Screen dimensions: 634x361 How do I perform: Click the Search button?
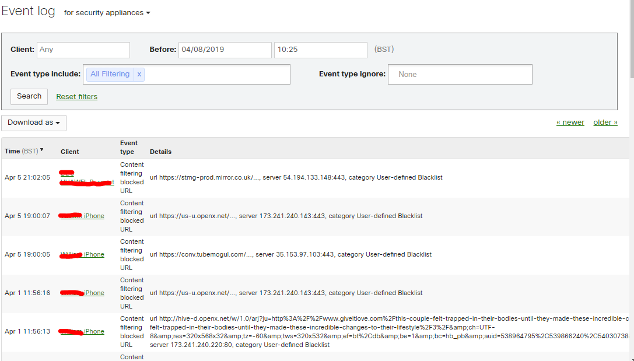click(29, 96)
